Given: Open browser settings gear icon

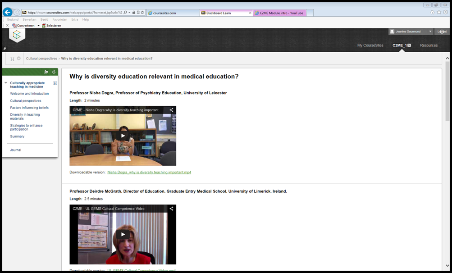Looking at the screenshot, I should click(x=446, y=13).
